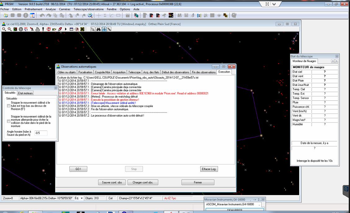Enable stop sidereal motion near horizon checkbox
The width and height of the screenshot is (350, 213).
(x=9, y=106)
